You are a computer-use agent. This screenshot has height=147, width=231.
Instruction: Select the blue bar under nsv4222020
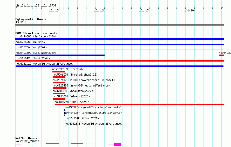click(119, 66)
